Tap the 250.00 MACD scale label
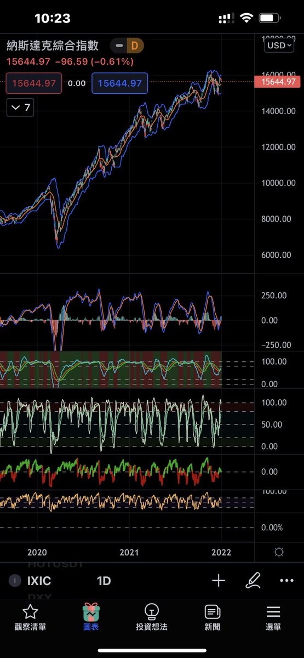 coord(274,295)
